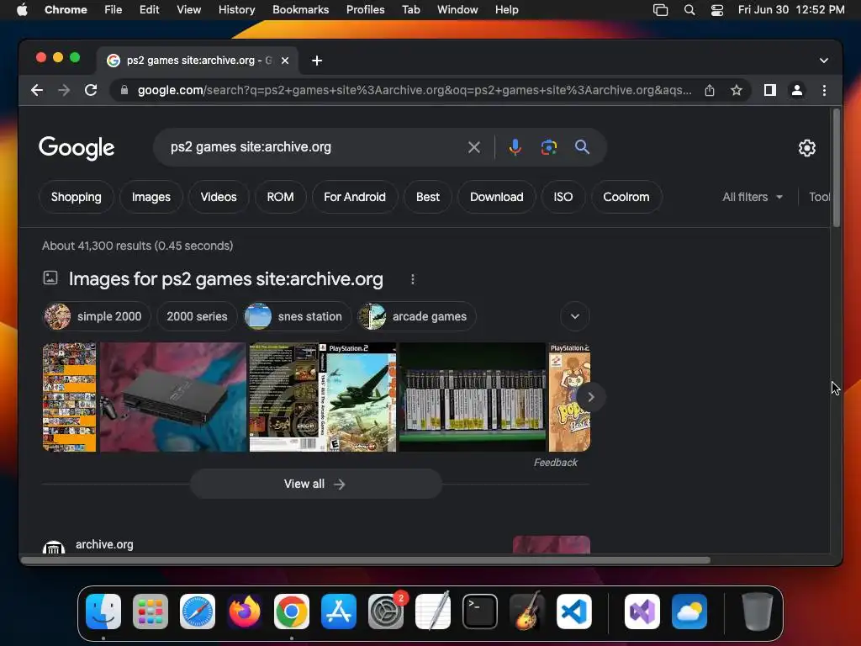Viewport: 861px width, 646px height.
Task: Select the Images filter chip
Action: (x=151, y=197)
